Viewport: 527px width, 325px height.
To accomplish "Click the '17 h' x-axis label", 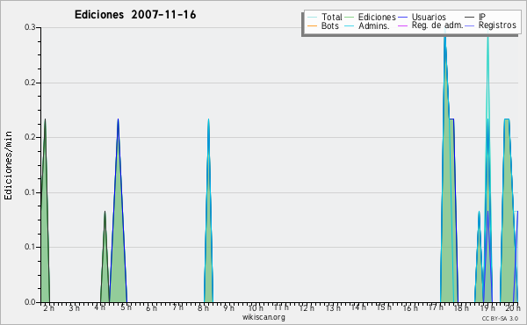I will (x=436, y=307).
